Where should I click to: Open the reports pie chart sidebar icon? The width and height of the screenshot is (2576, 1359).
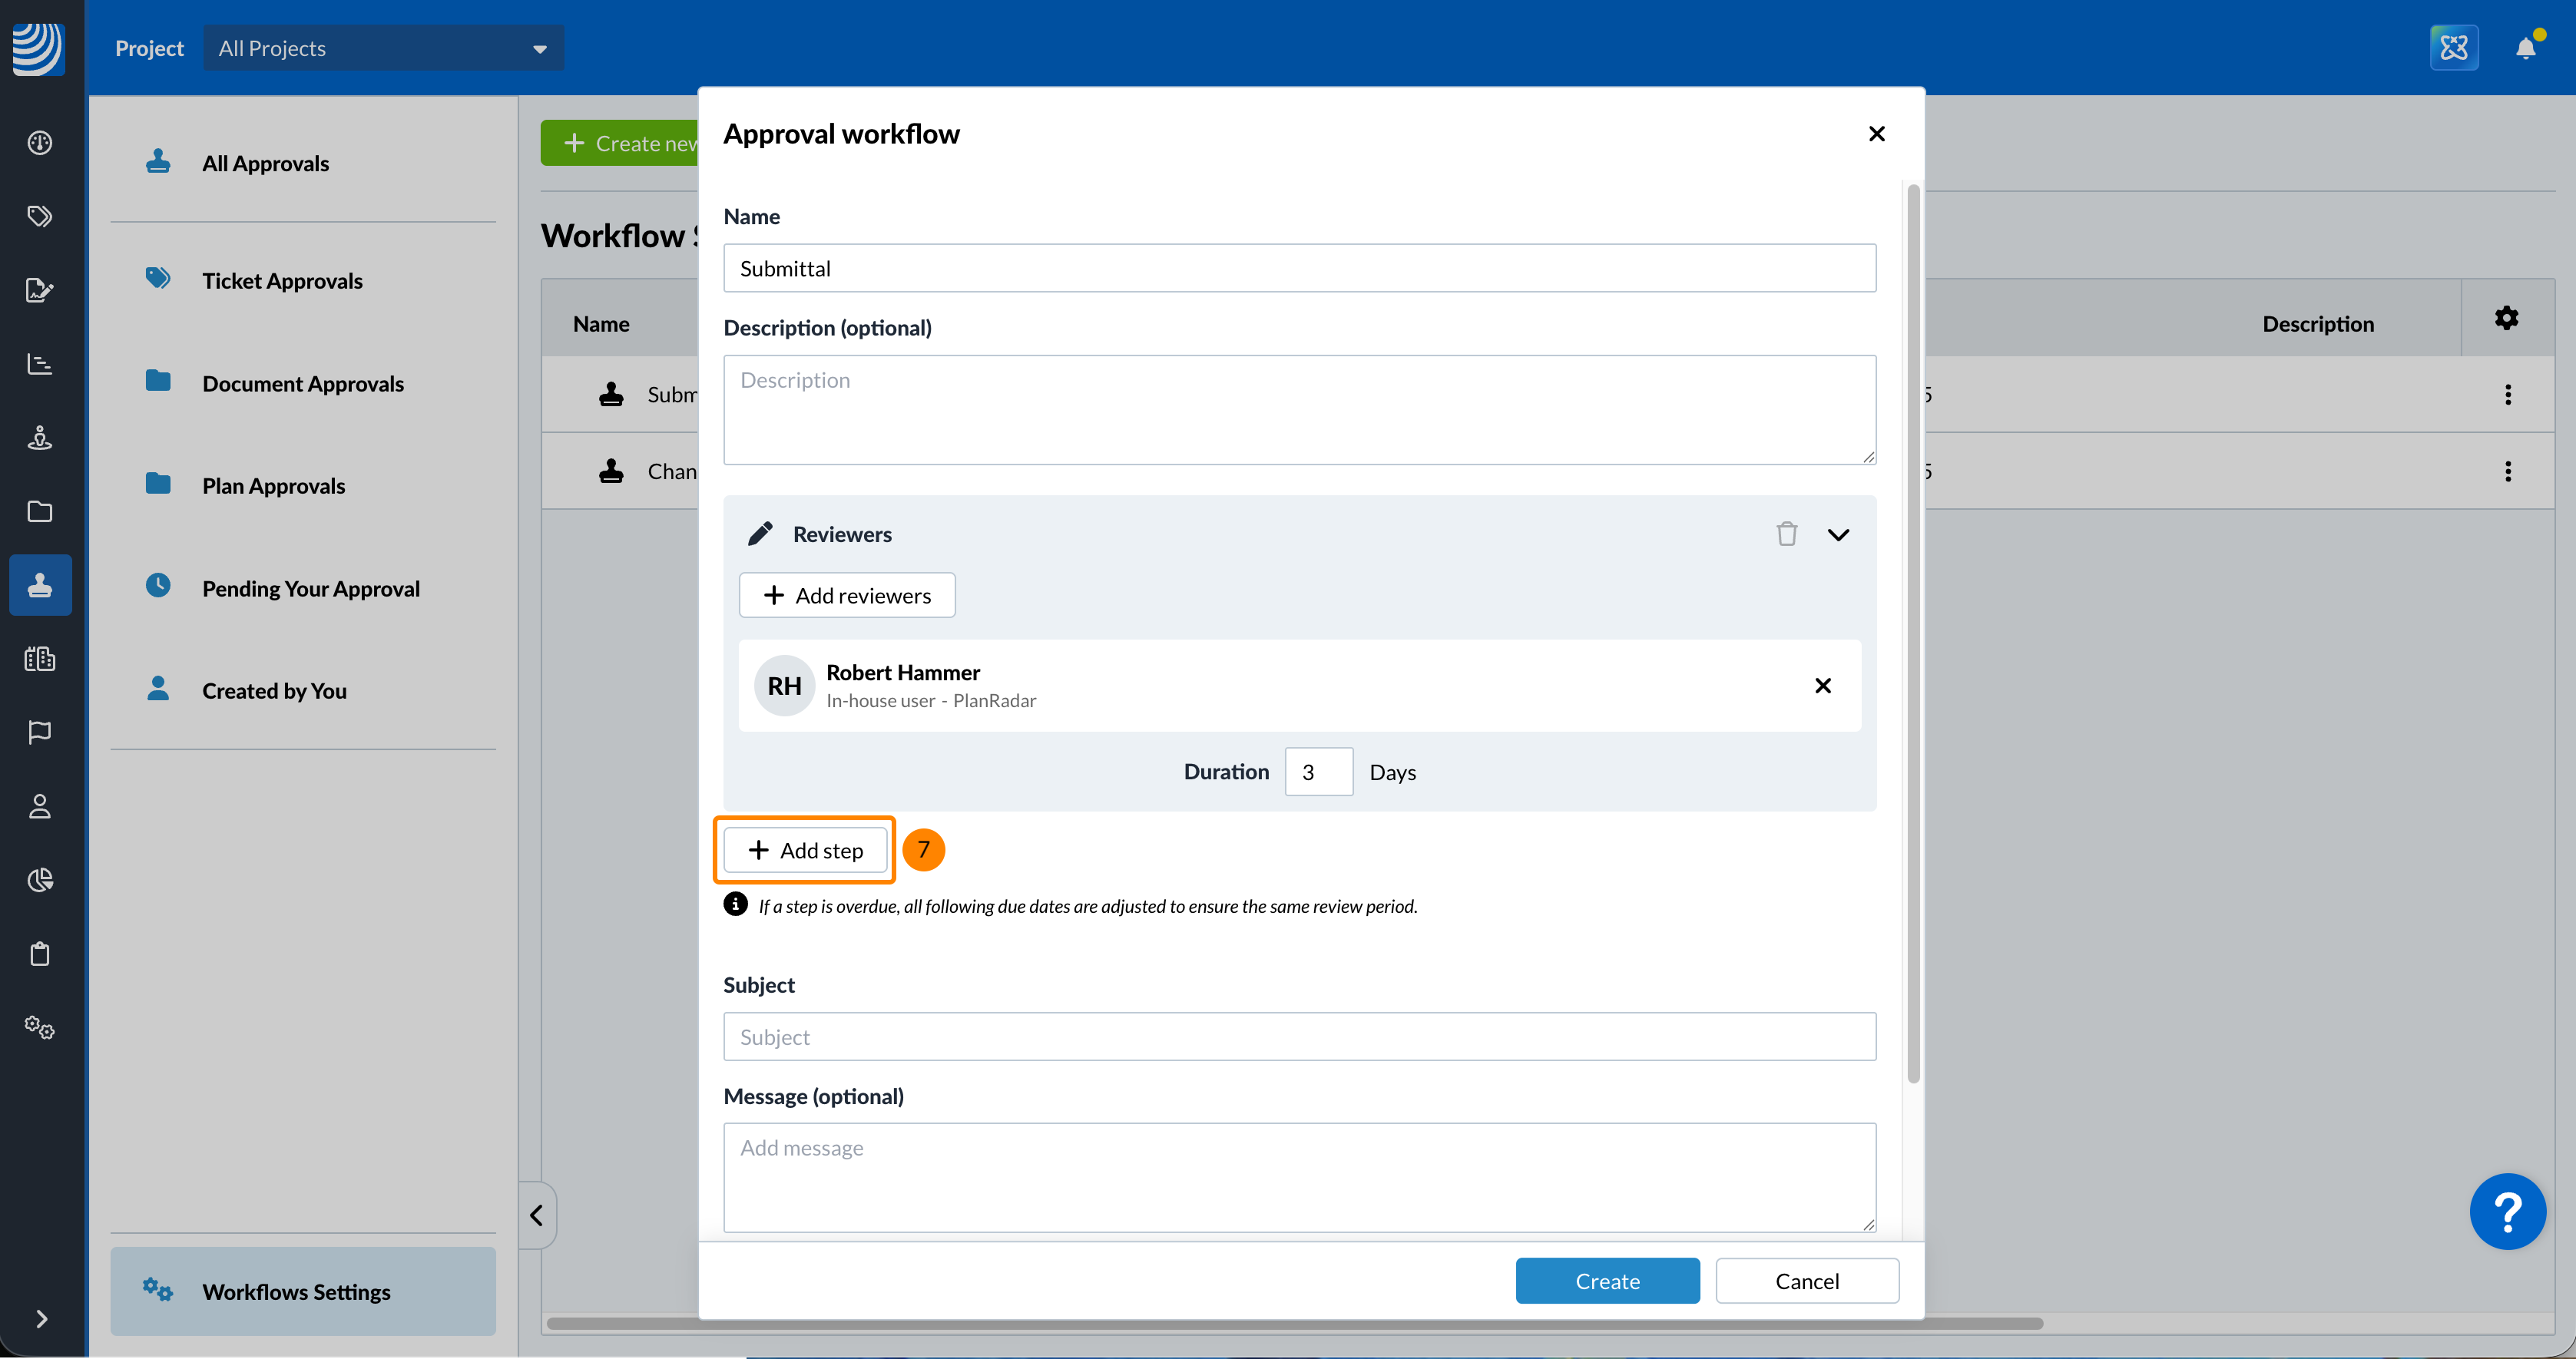pyautogui.click(x=40, y=880)
